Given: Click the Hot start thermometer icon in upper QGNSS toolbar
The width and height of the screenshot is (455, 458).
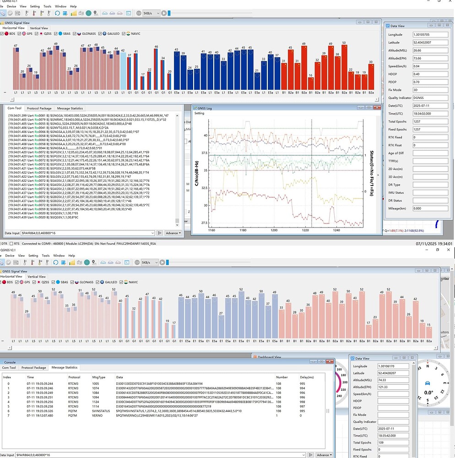Looking at the screenshot, I should pos(34,13).
